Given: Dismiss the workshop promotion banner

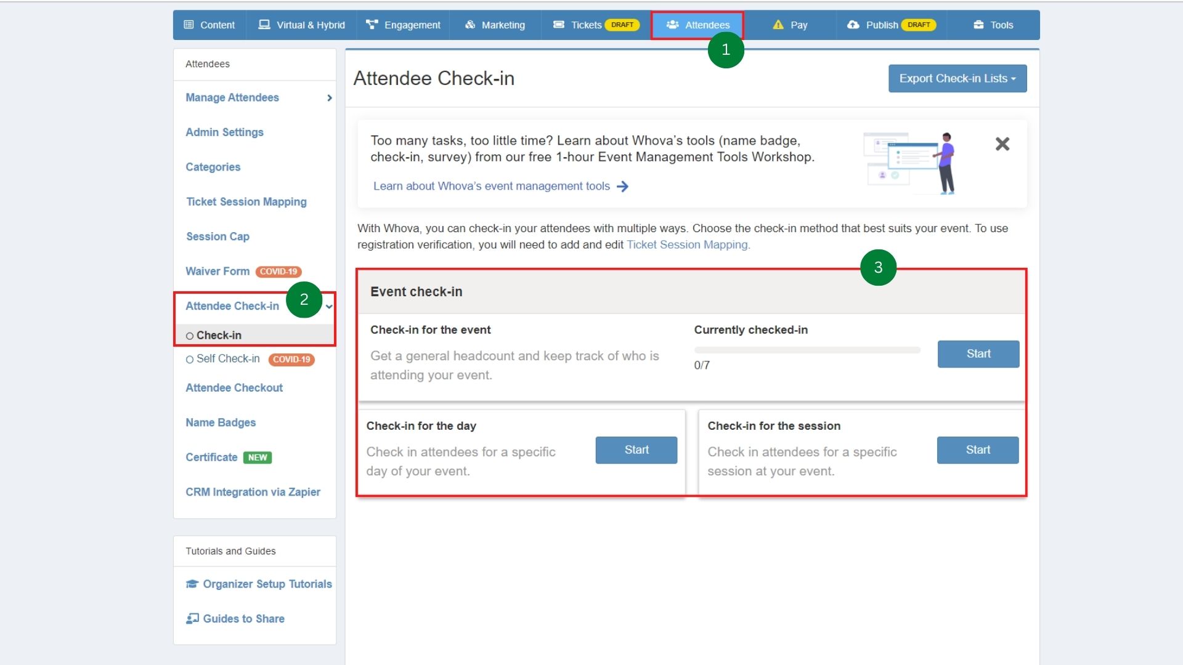Looking at the screenshot, I should point(1002,143).
